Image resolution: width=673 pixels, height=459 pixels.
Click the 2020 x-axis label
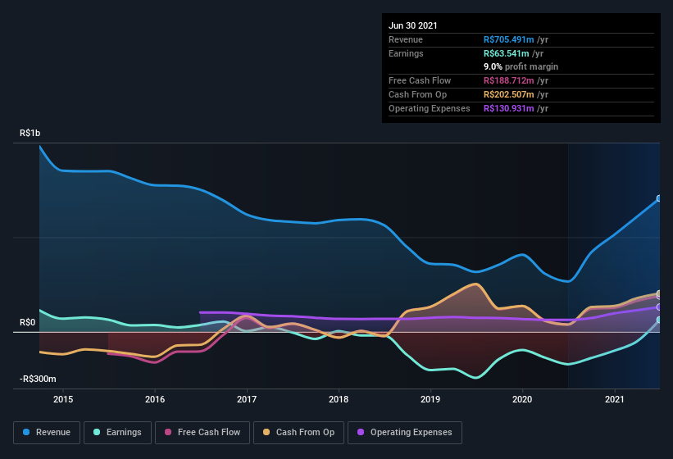point(522,399)
